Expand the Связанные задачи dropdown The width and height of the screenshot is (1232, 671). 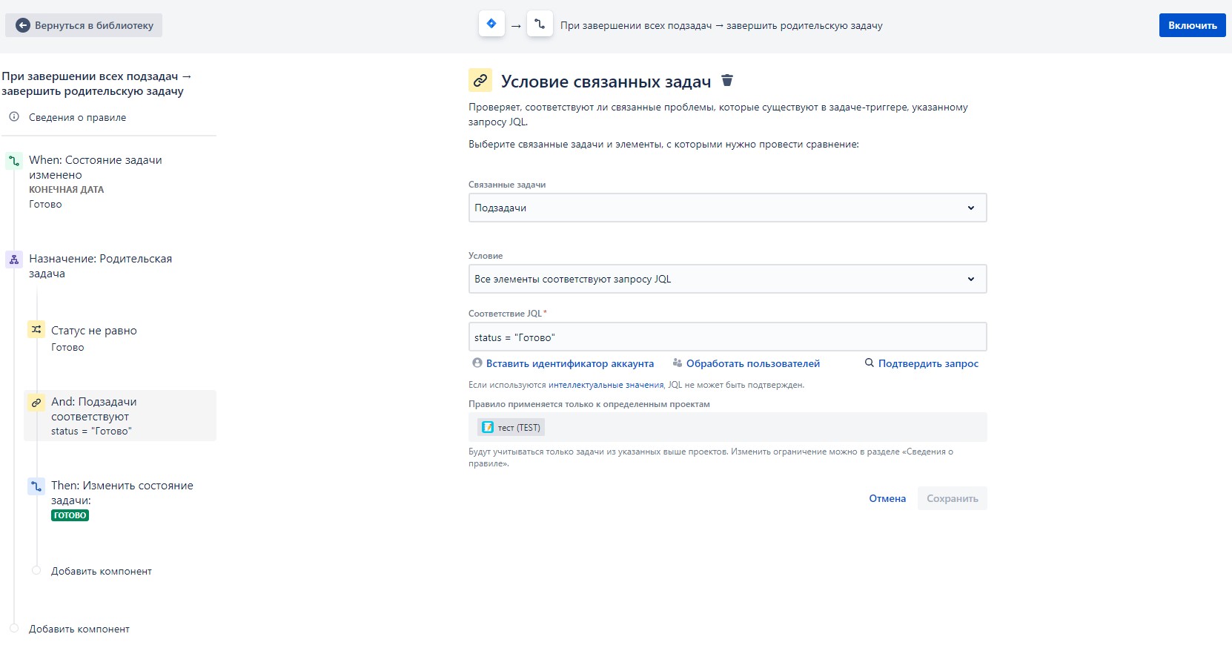click(727, 208)
